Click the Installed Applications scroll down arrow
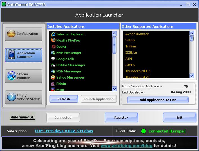 [114, 89]
